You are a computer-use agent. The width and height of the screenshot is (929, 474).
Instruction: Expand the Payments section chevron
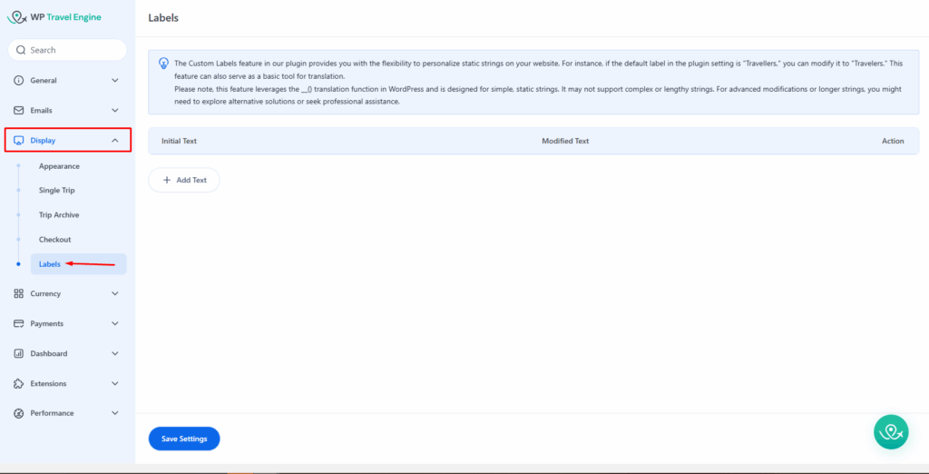115,323
